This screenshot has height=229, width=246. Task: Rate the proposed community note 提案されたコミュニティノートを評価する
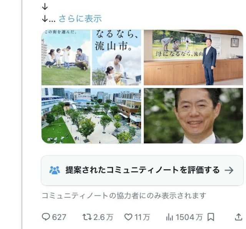142,171
